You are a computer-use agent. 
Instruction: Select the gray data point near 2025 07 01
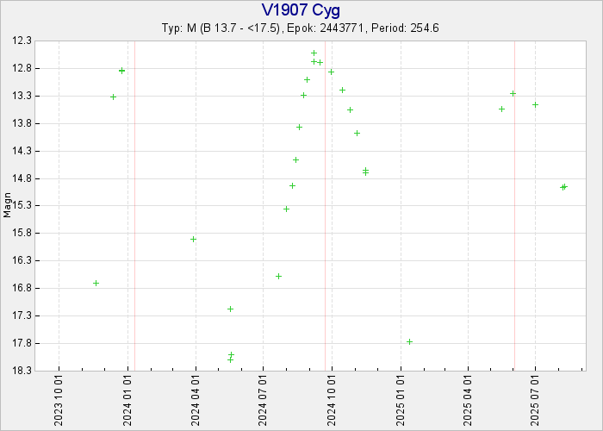[535, 104]
